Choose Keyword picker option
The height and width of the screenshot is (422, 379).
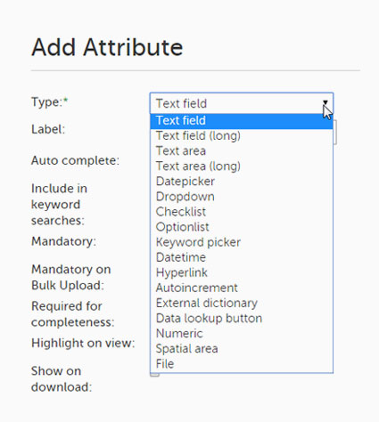coord(242,242)
